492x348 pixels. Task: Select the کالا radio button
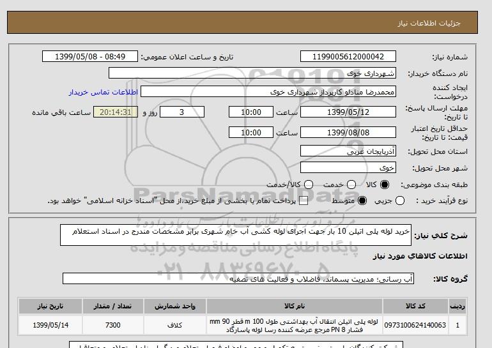click(385, 185)
